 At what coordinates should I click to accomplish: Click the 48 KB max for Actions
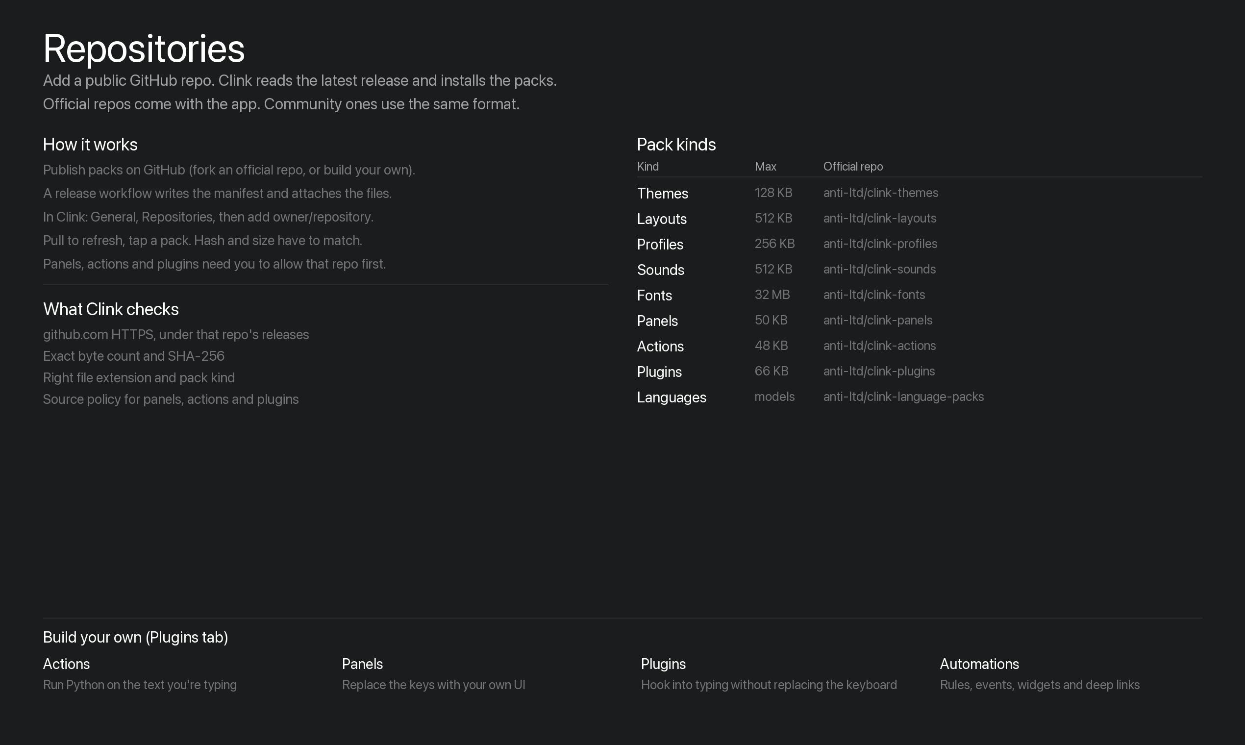pyautogui.click(x=772, y=346)
